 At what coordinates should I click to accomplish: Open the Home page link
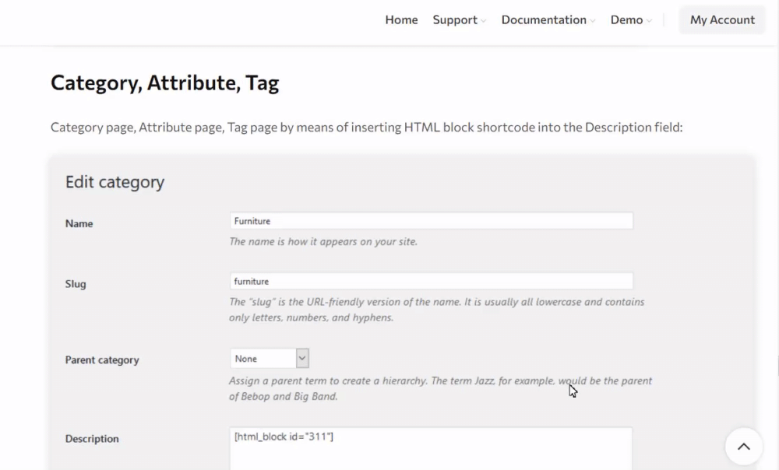coord(401,20)
